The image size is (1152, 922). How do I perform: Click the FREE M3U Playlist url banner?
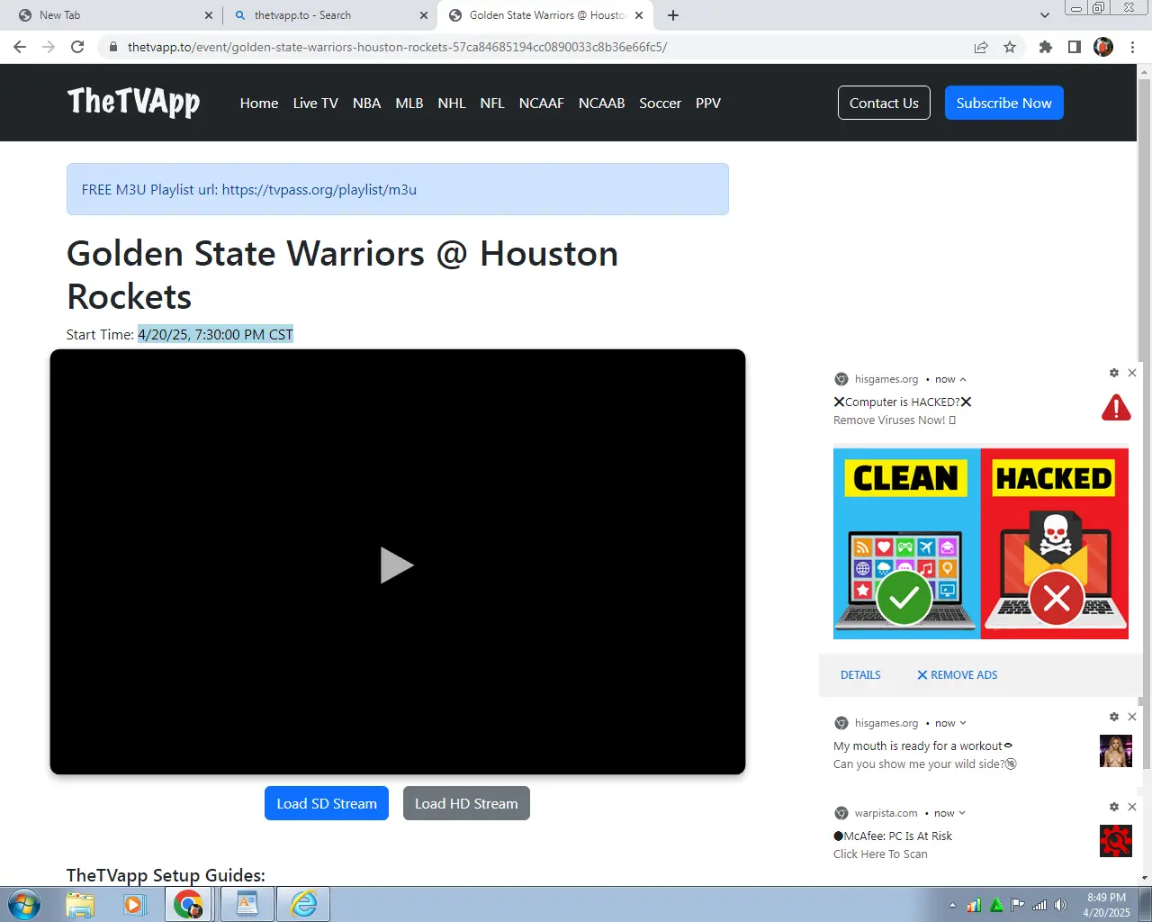pos(398,189)
